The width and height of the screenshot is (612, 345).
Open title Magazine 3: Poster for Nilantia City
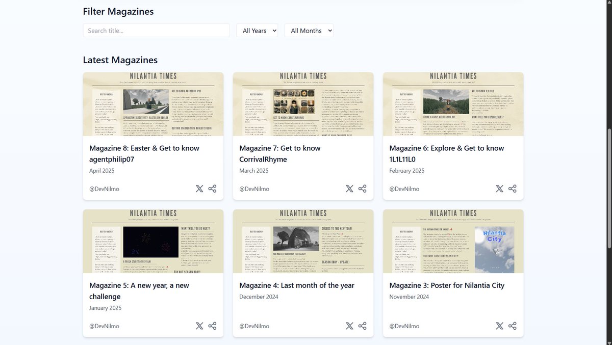click(x=447, y=285)
